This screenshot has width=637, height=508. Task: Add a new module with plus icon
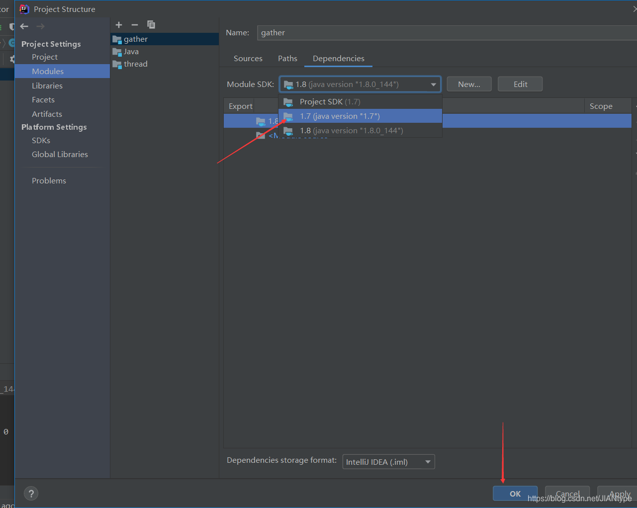pos(119,25)
